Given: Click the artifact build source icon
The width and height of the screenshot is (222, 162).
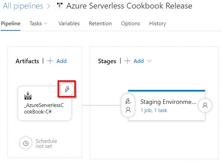Looking at the screenshot, I should click(x=28, y=96).
